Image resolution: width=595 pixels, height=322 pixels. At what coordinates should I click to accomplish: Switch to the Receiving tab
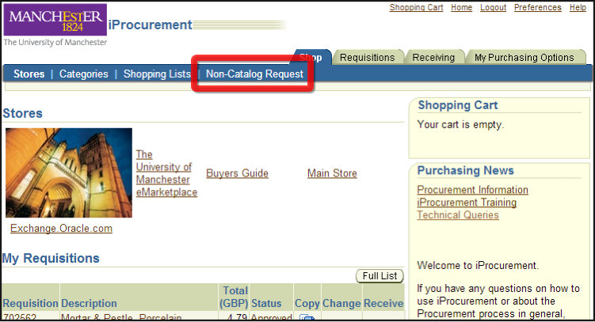click(433, 57)
